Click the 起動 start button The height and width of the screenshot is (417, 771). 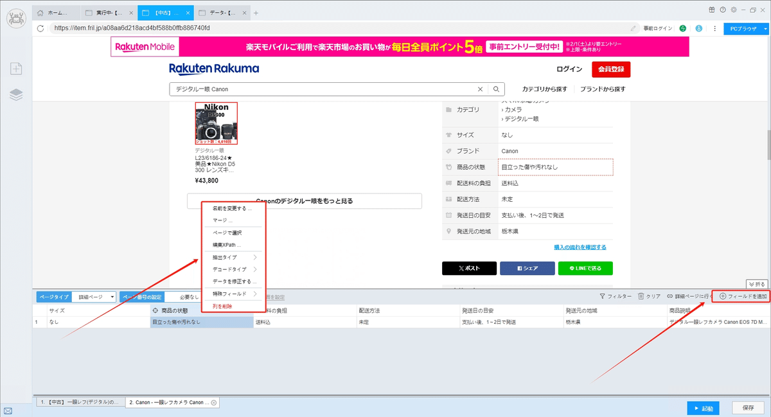pos(703,408)
